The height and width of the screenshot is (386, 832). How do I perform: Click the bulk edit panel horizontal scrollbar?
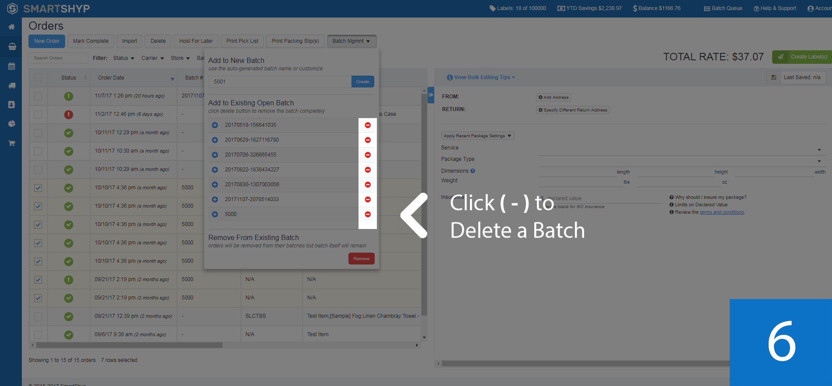585,363
